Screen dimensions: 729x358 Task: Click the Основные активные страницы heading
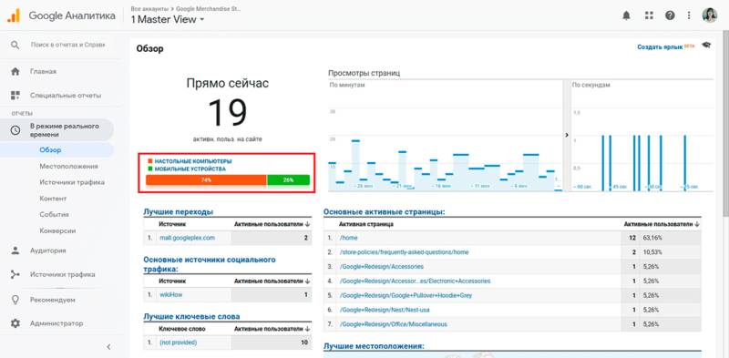(x=385, y=211)
